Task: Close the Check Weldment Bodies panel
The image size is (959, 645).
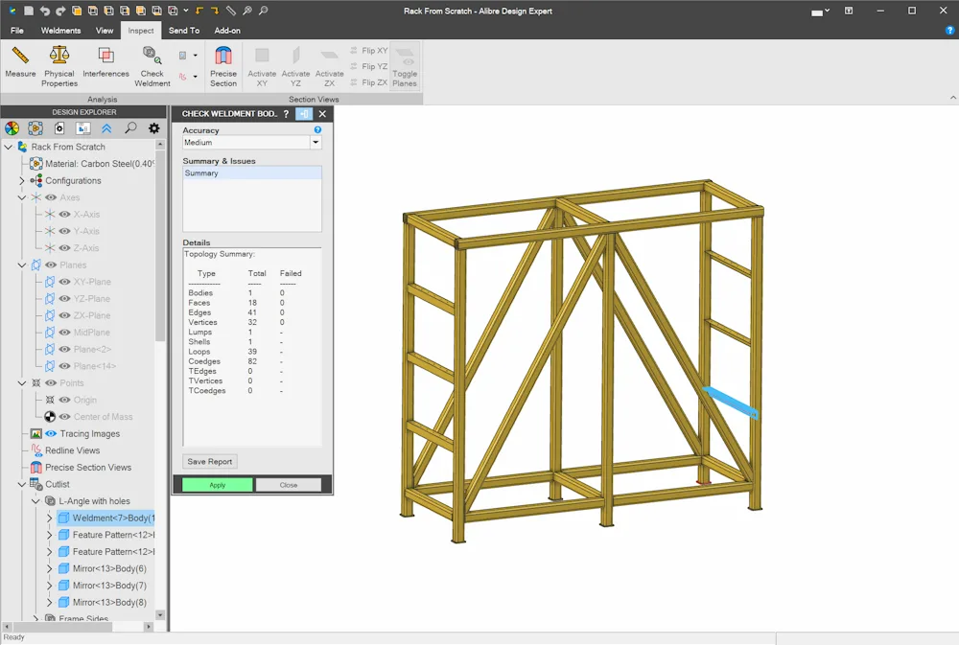Action: pyautogui.click(x=322, y=114)
